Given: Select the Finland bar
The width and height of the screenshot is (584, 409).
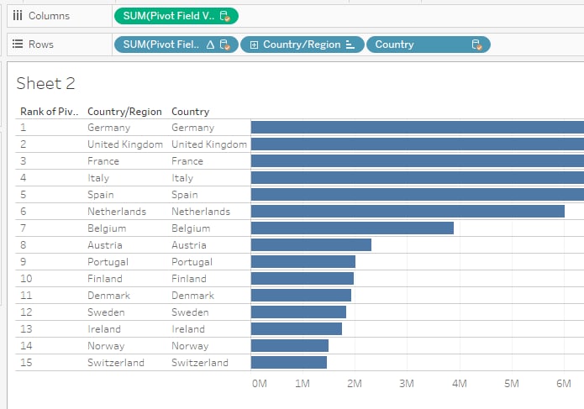Looking at the screenshot, I should pyautogui.click(x=303, y=278).
